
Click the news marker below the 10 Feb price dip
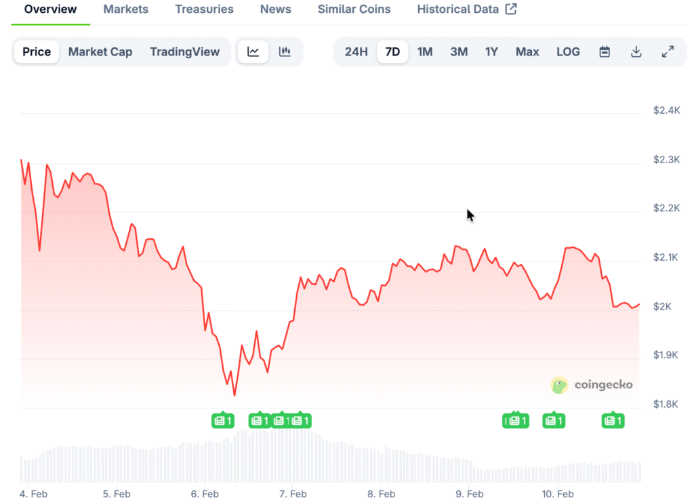[554, 421]
